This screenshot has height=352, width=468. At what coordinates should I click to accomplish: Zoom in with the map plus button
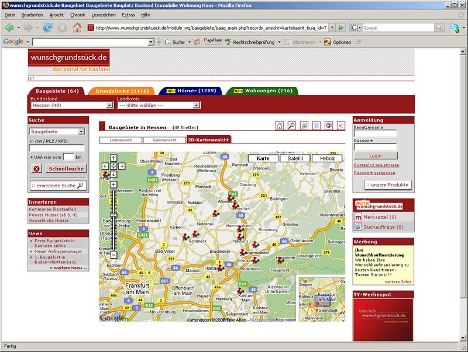pos(113,184)
